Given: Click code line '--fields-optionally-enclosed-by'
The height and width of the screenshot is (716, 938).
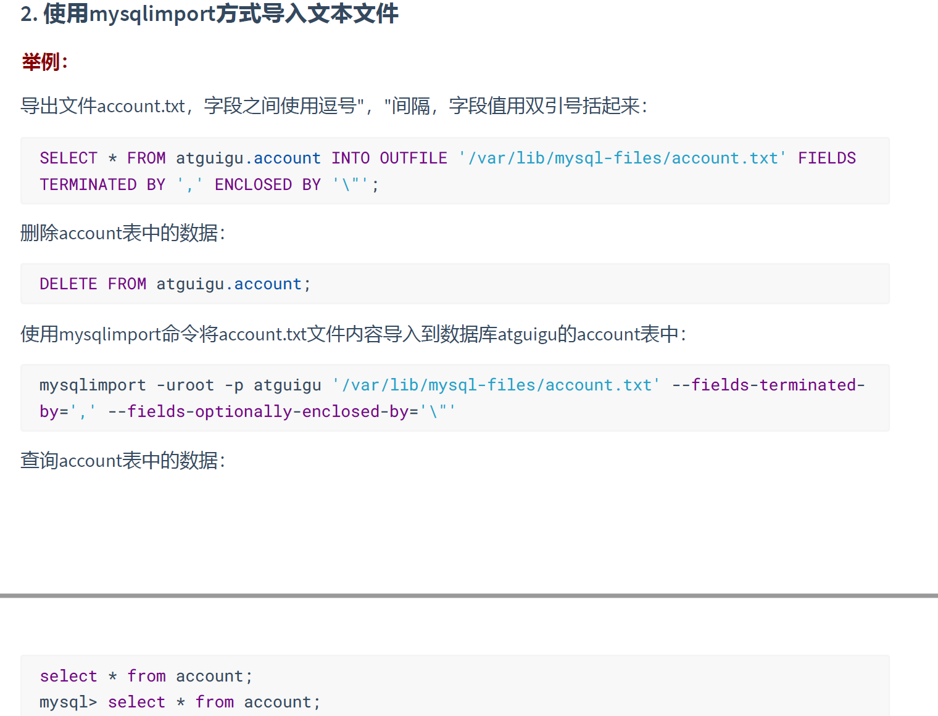Looking at the screenshot, I should [x=247, y=412].
